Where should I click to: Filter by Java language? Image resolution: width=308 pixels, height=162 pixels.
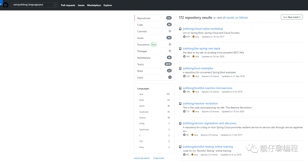tap(154, 94)
